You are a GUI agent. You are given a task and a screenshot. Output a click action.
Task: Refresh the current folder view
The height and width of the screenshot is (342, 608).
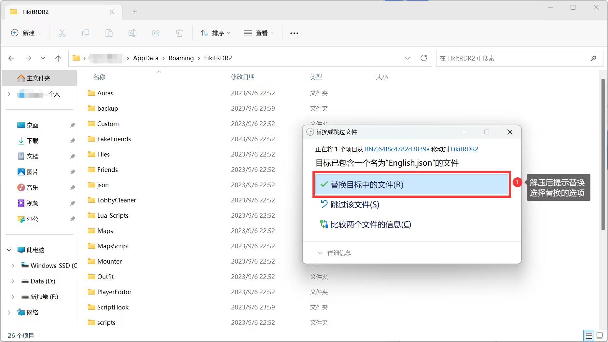(x=423, y=58)
